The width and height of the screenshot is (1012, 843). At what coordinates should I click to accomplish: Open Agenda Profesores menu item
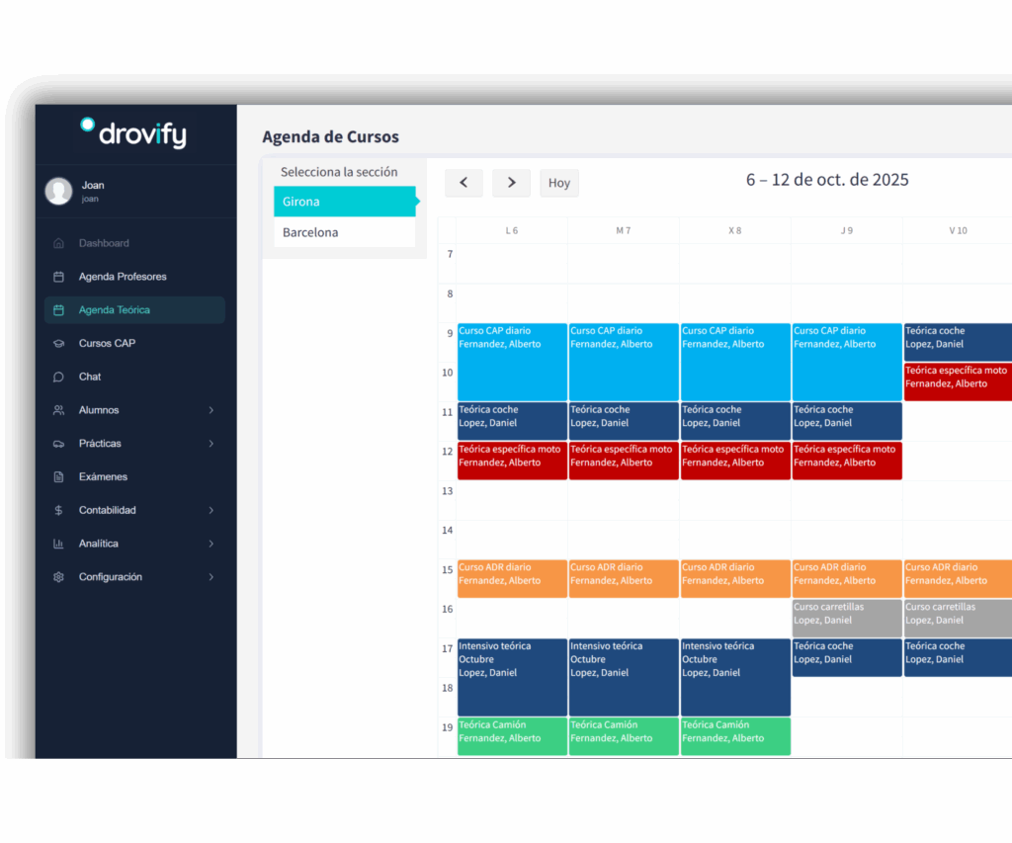click(x=134, y=277)
